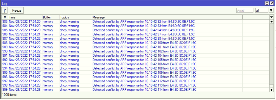The width and height of the screenshot is (276, 100).
Task: Click message about conflict for 10.10.42.98
Action: [x=144, y=38]
